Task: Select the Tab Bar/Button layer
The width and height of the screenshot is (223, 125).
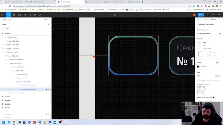Action: [12, 37]
